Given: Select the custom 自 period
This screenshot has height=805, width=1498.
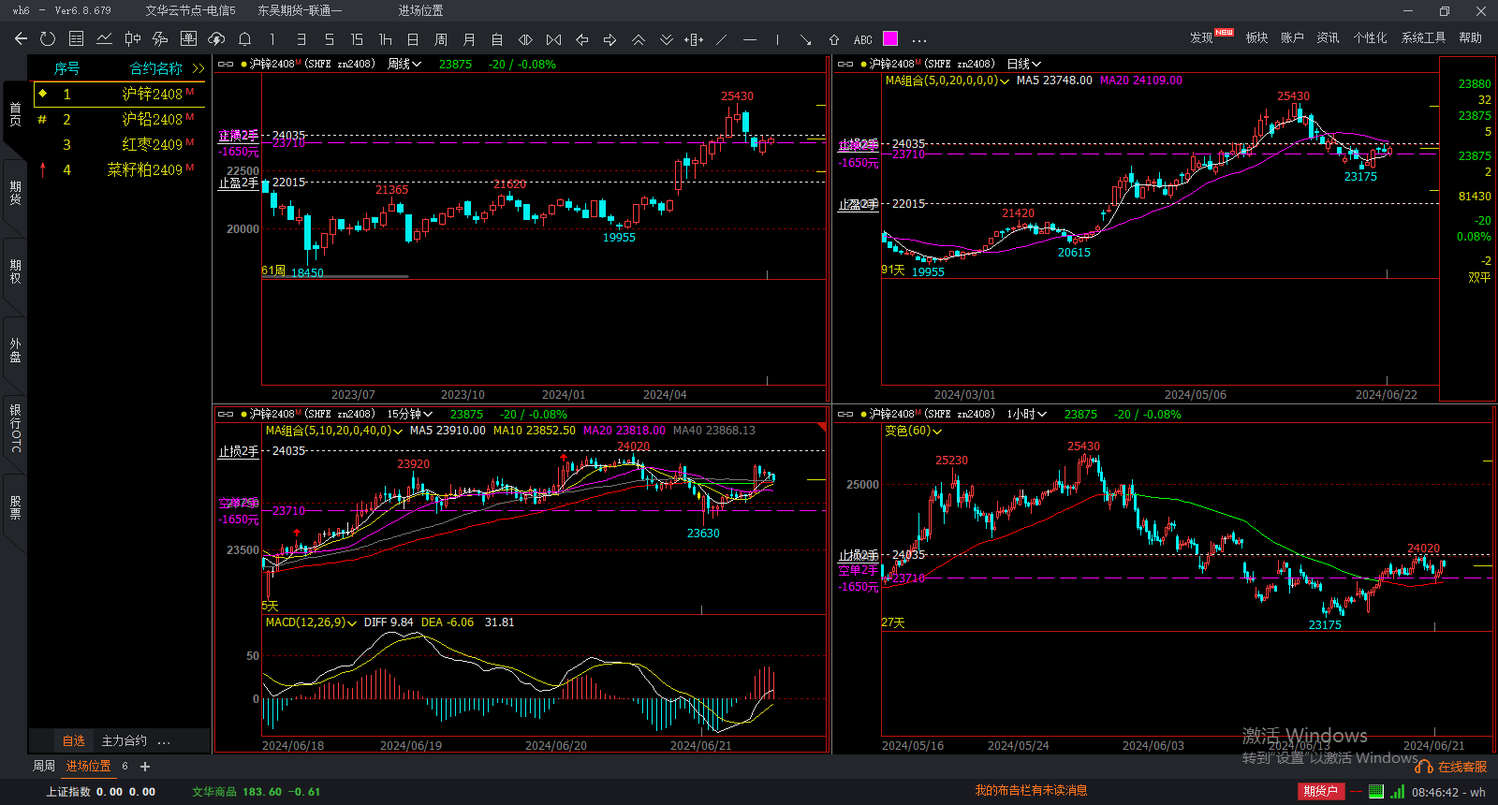Looking at the screenshot, I should coord(497,39).
